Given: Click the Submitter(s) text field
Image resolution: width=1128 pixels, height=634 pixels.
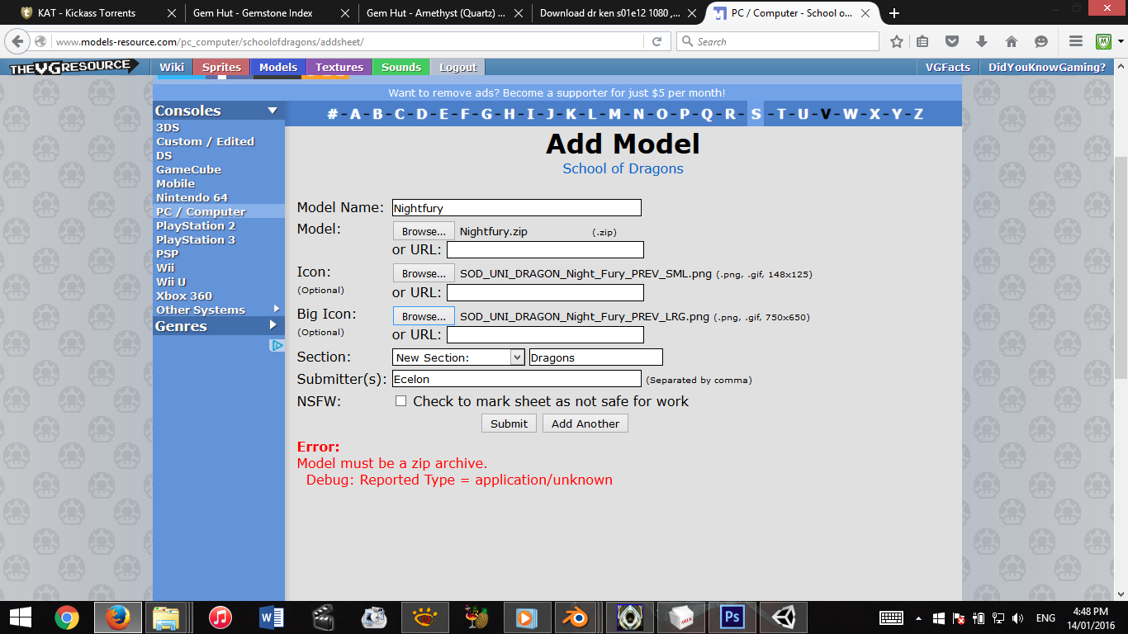Looking at the screenshot, I should [516, 379].
